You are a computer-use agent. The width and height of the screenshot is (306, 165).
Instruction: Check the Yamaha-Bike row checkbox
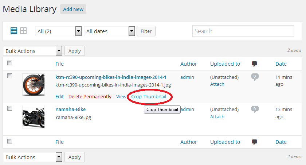click(x=9, y=108)
